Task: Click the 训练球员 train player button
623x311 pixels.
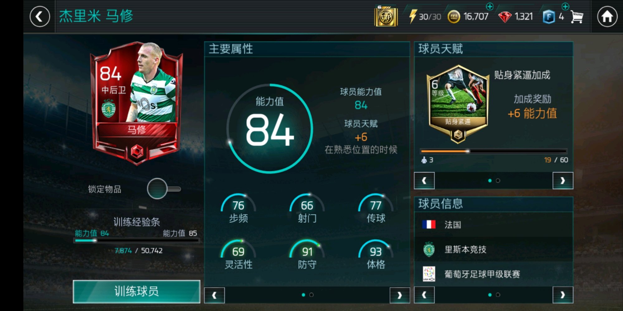Action: pyautogui.click(x=136, y=291)
